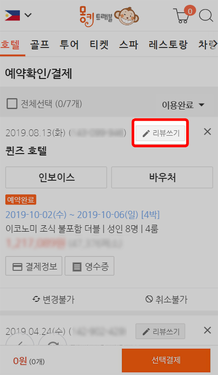Open the 이용완료 status filter dropdown
Screen dimensions: 218x375
pyautogui.click(x=183, y=105)
